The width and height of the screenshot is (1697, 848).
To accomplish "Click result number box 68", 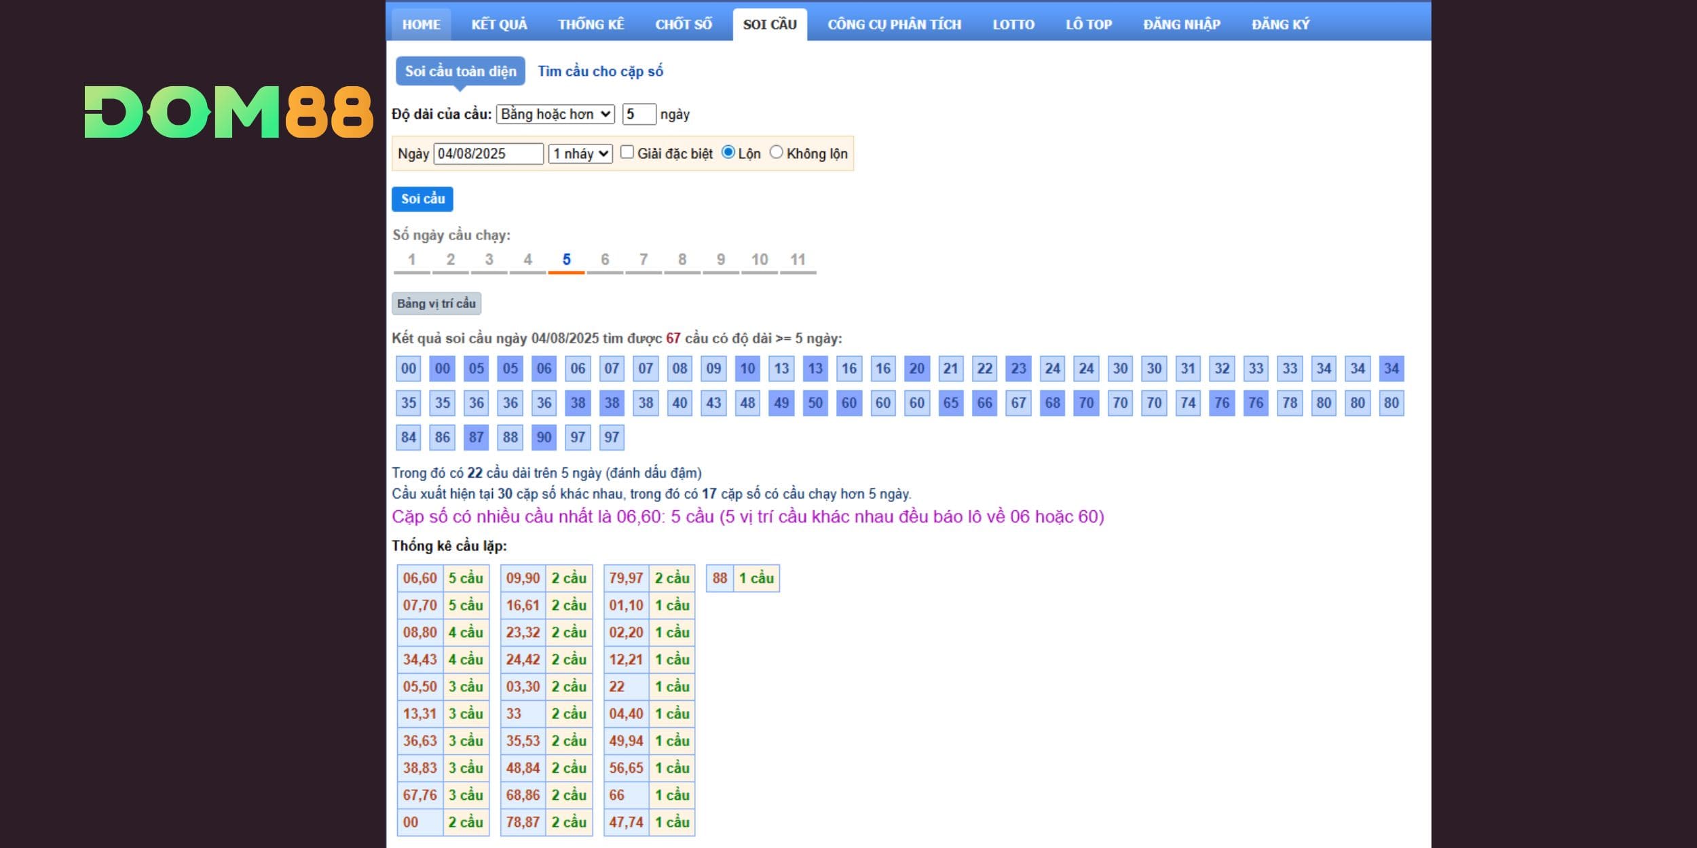I will (x=1053, y=403).
